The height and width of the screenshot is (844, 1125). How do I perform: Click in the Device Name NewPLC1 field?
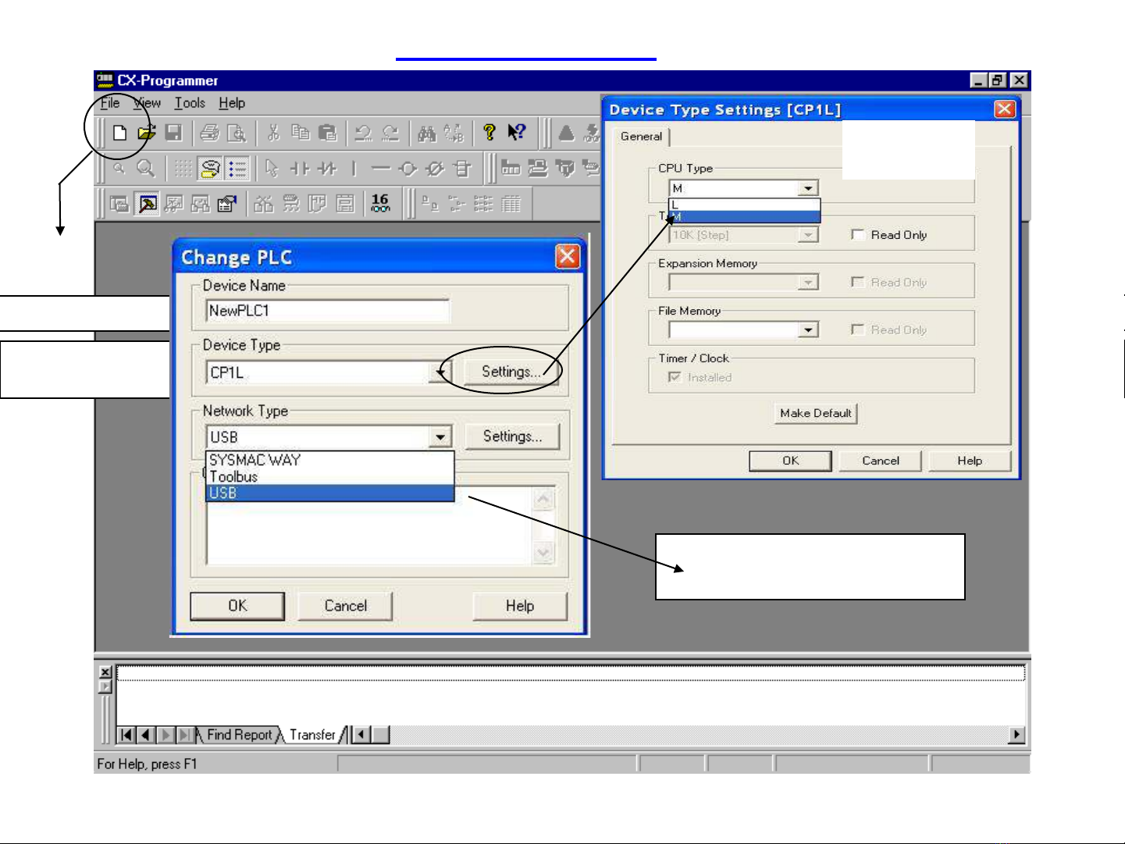(328, 311)
